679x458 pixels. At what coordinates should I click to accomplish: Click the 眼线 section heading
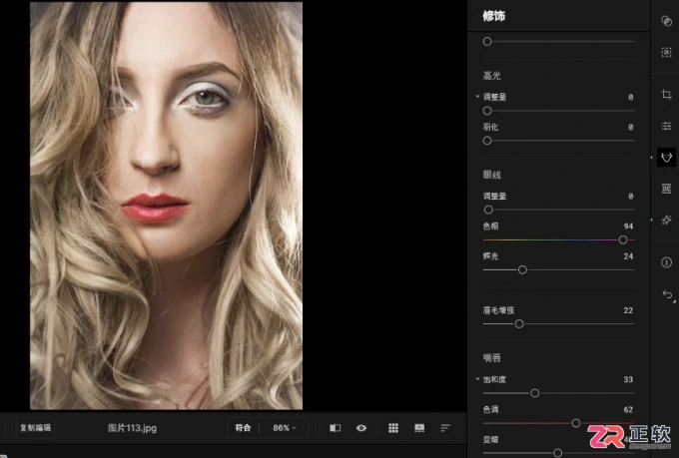click(x=492, y=175)
